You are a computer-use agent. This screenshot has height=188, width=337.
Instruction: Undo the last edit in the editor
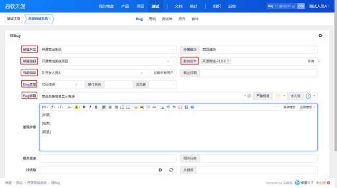tap(168, 107)
